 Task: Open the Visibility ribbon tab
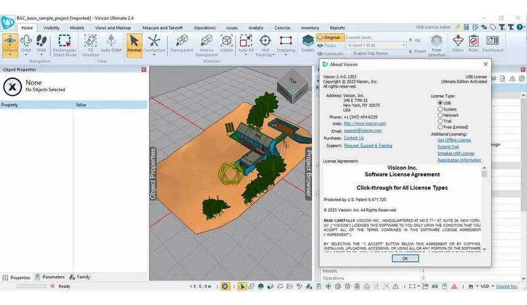pyautogui.click(x=51, y=28)
